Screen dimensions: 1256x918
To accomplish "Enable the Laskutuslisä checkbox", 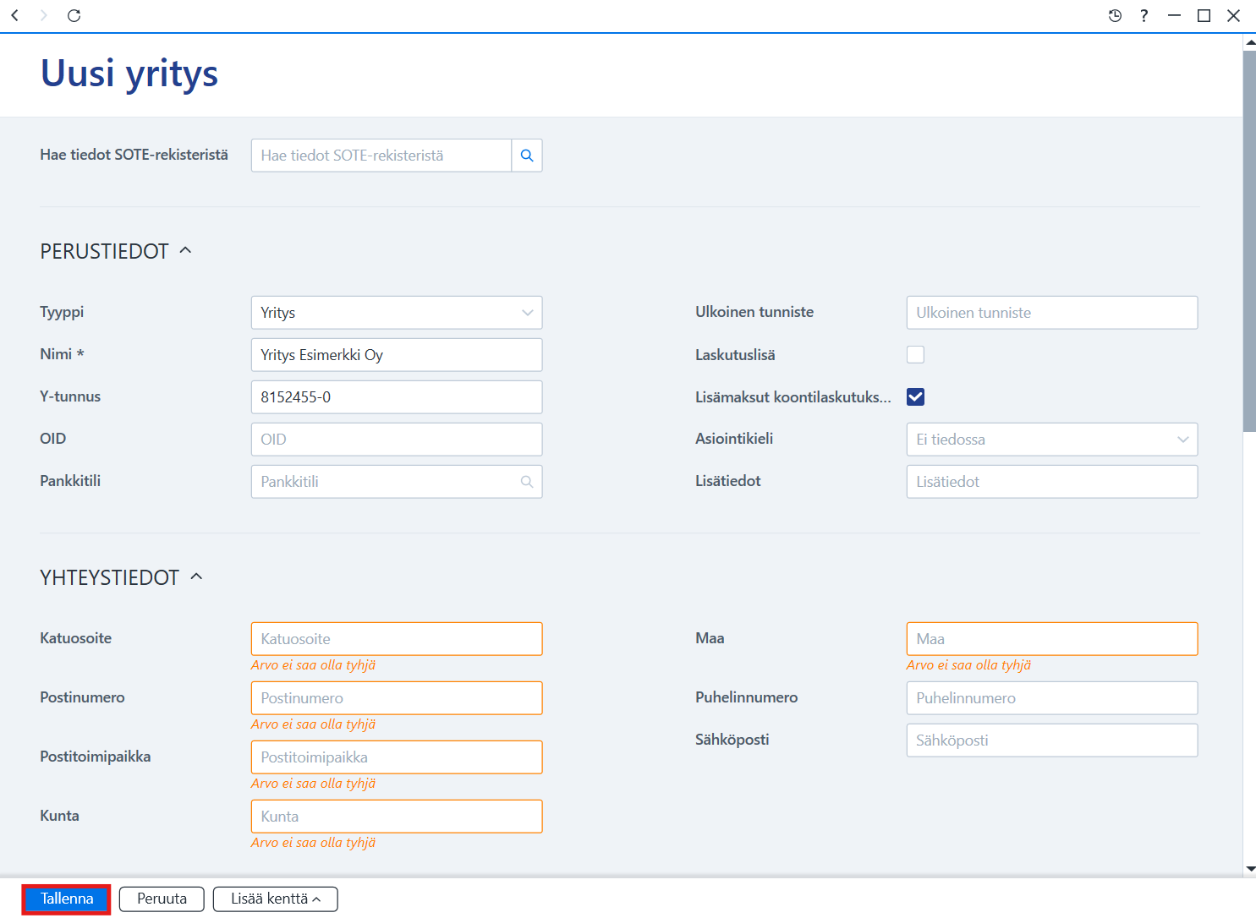I will pos(915,355).
